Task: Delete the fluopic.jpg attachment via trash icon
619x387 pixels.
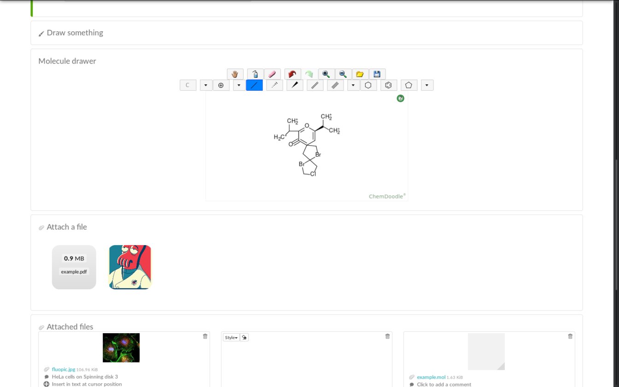Action: [x=205, y=336]
